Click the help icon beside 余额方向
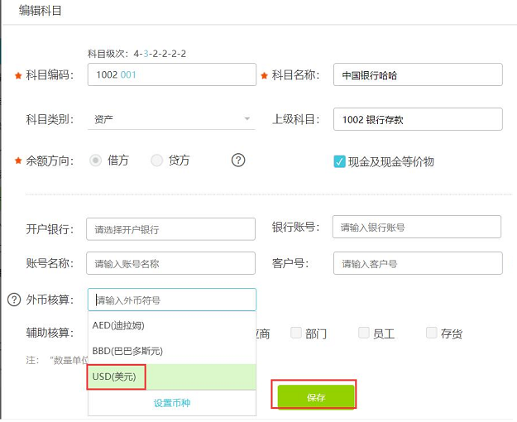This screenshot has height=422, width=517. coord(238,161)
